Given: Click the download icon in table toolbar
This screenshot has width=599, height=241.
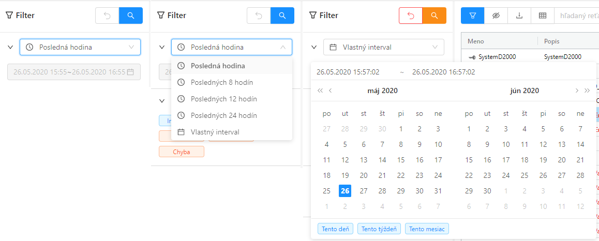Looking at the screenshot, I should (x=519, y=16).
